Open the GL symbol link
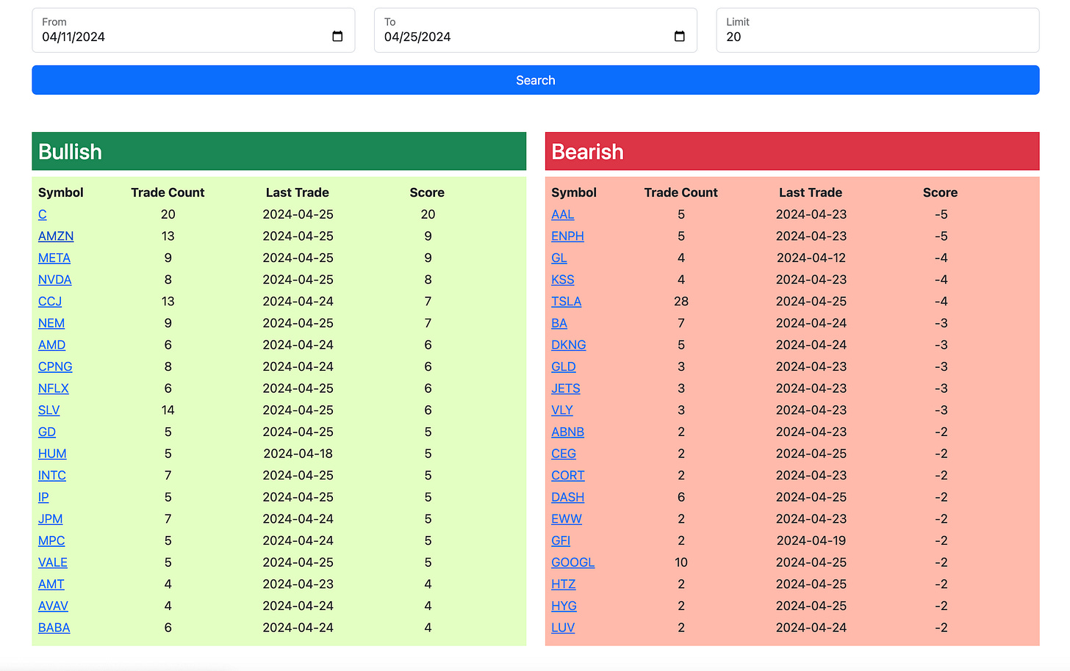The image size is (1070, 671). coord(559,258)
